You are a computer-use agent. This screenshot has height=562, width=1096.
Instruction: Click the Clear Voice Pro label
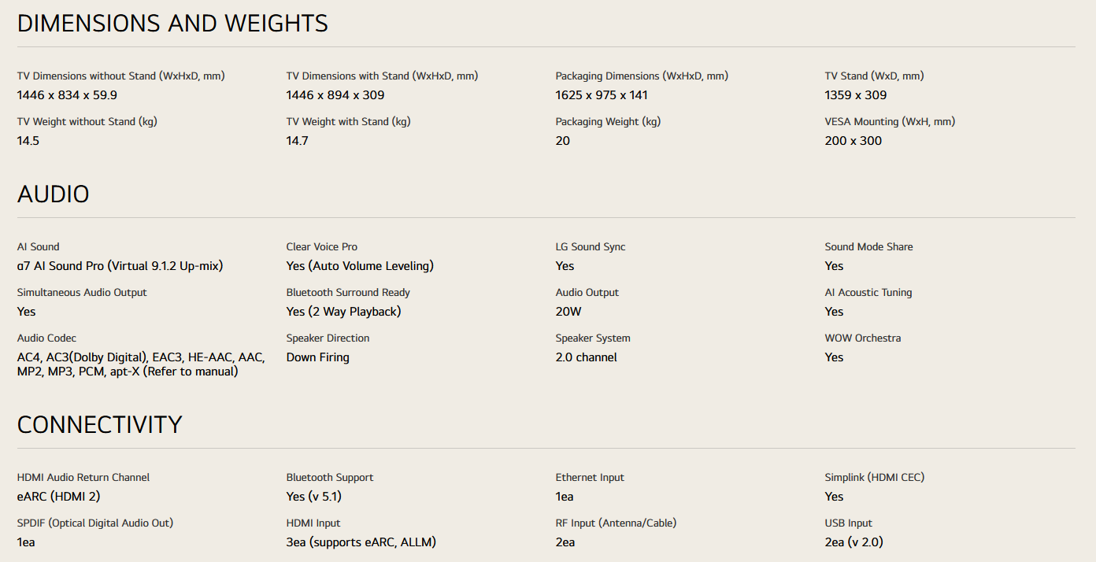click(322, 247)
